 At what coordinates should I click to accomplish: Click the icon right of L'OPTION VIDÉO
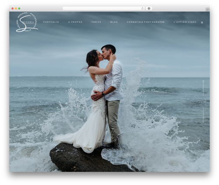(202, 22)
